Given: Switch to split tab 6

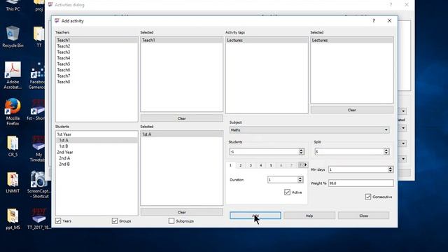Looking at the screenshot, I should [x=281, y=165].
